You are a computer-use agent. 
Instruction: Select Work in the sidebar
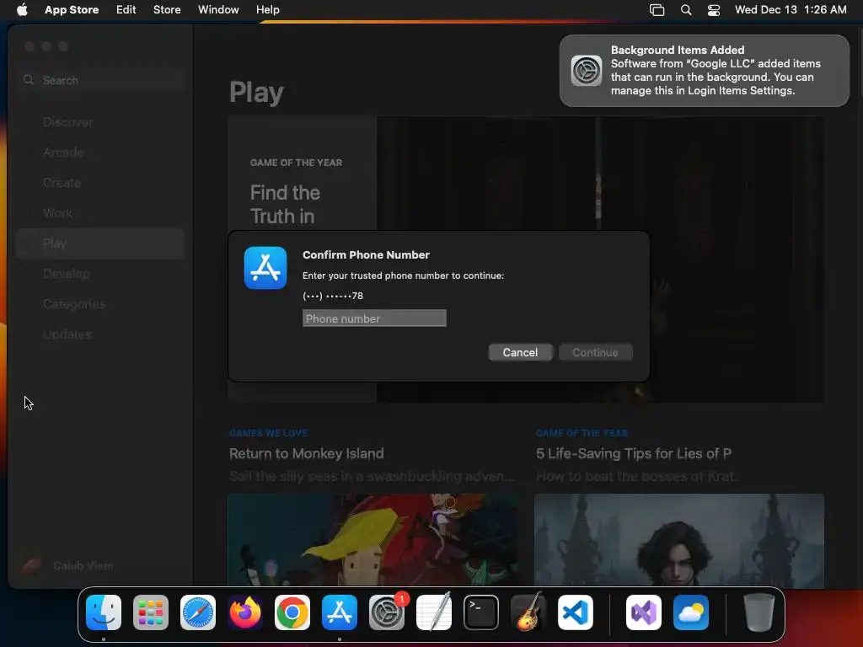click(100, 213)
